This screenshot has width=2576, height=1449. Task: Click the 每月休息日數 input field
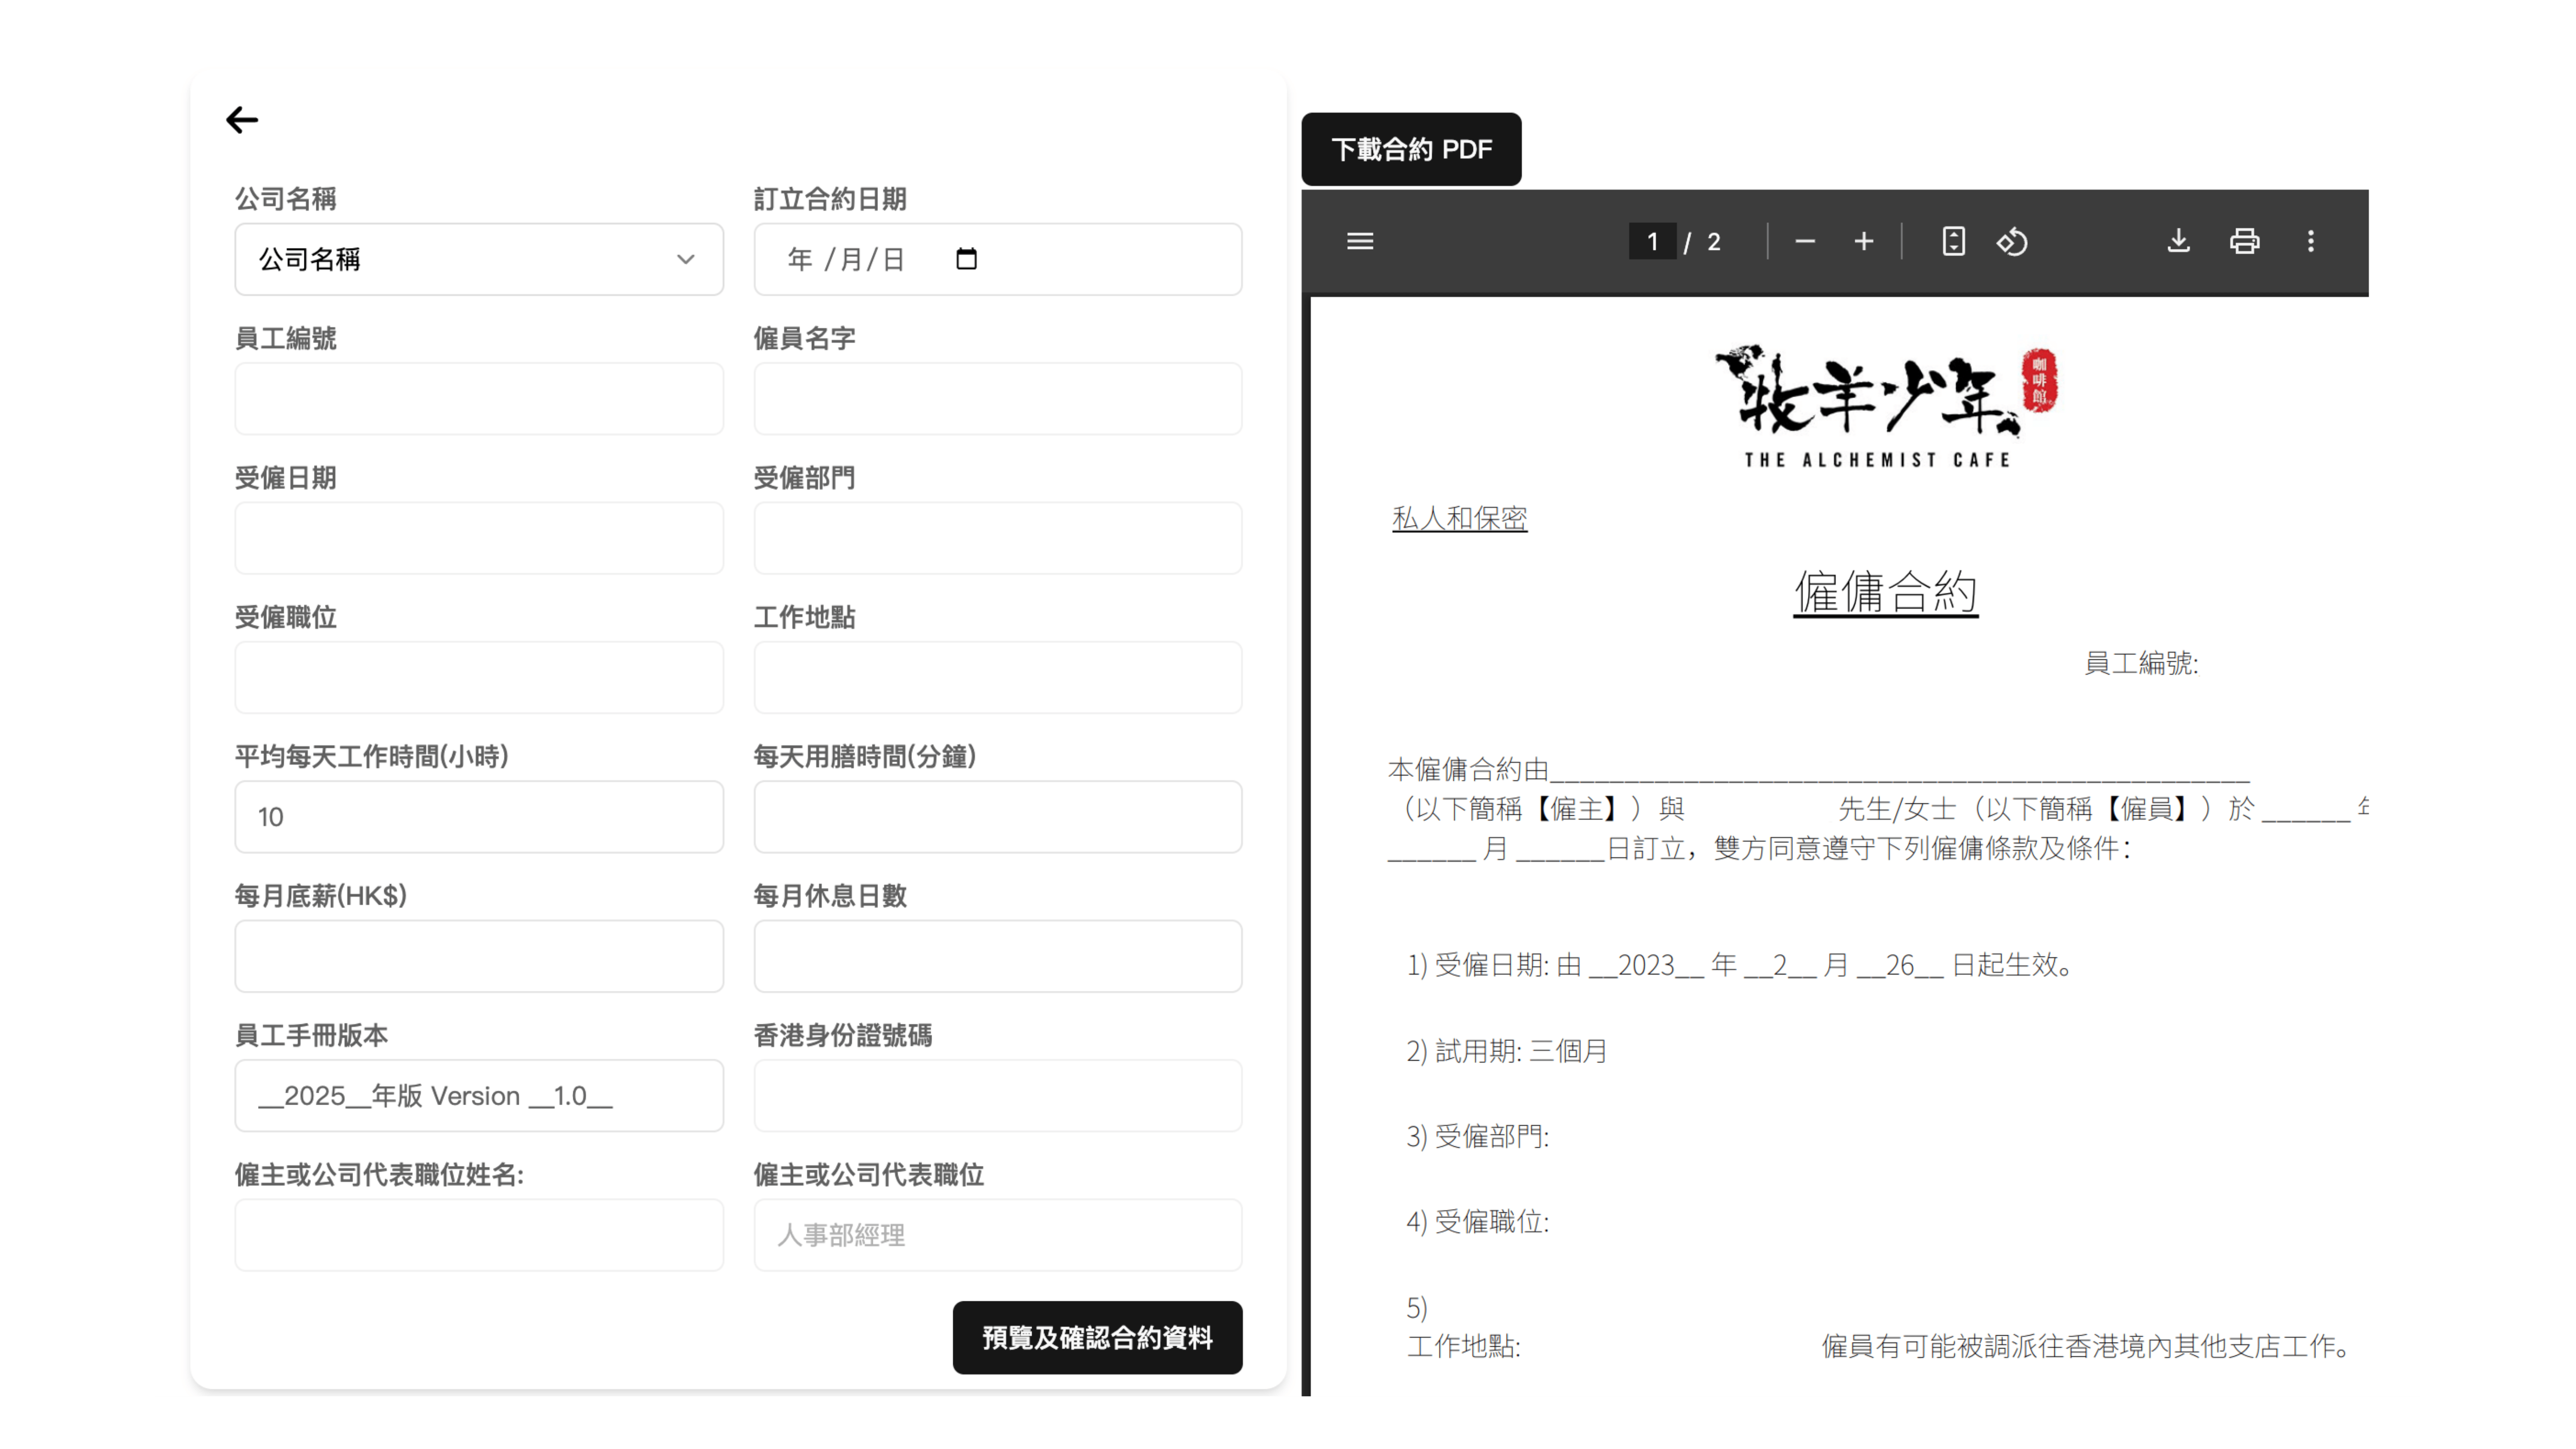point(998,956)
